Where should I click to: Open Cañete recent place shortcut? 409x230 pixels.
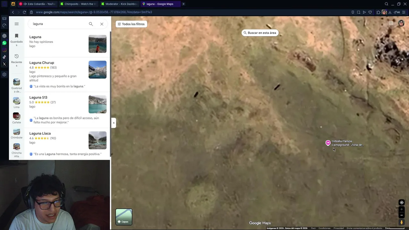tap(17, 118)
